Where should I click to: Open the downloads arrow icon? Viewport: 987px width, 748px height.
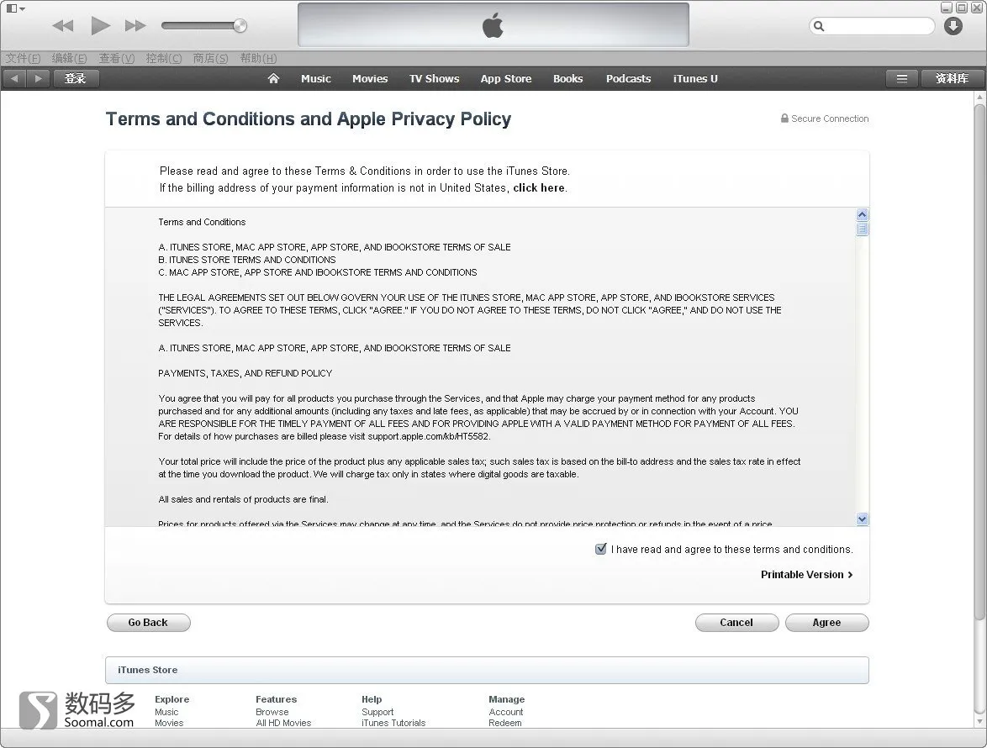[x=953, y=26]
